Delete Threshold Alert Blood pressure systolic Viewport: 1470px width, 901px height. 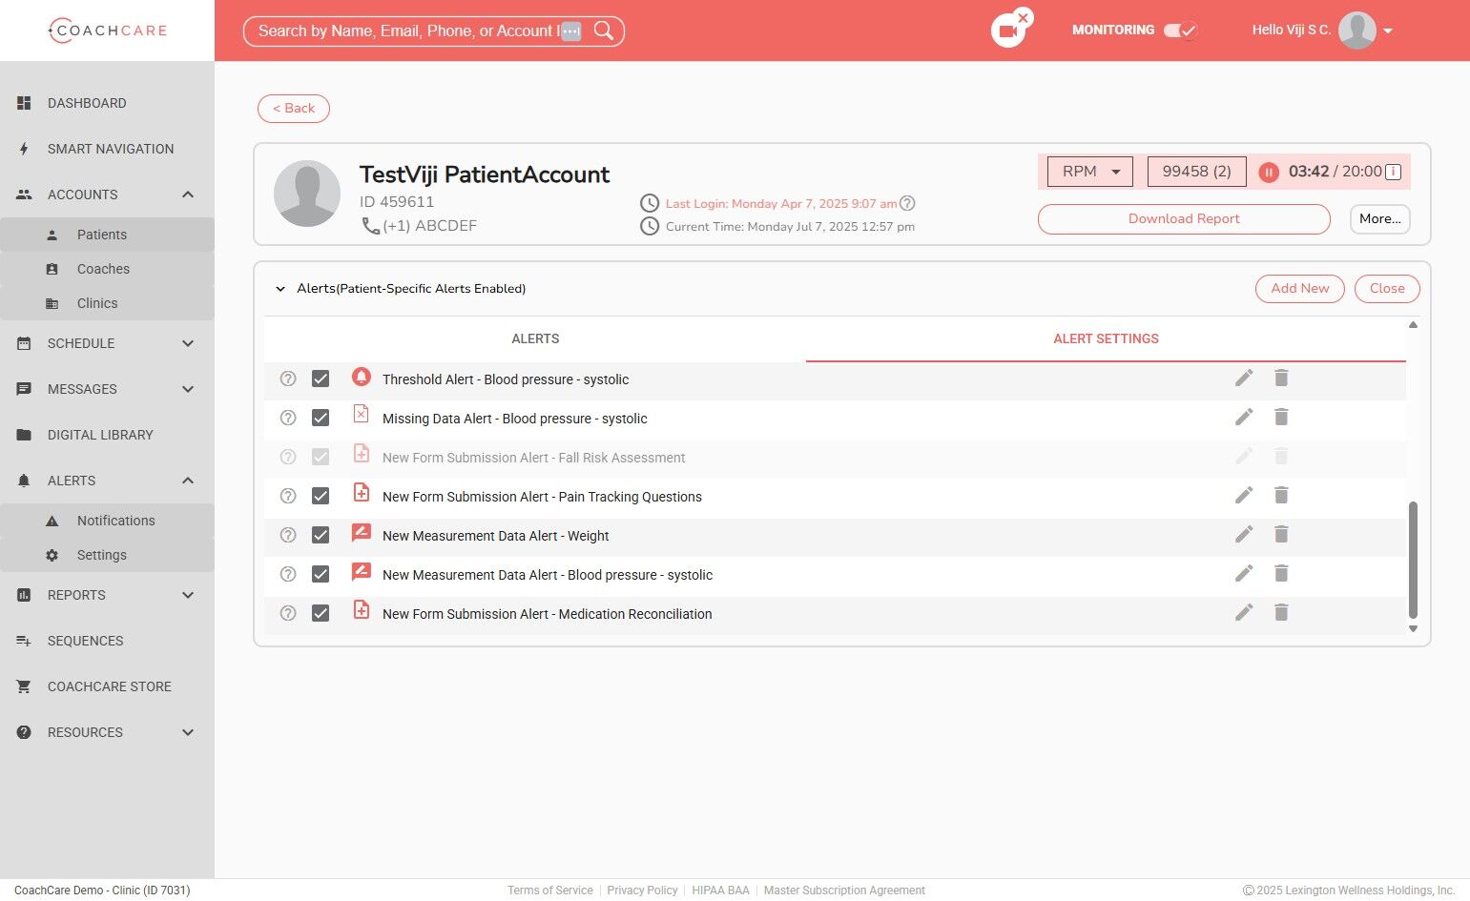(x=1281, y=379)
